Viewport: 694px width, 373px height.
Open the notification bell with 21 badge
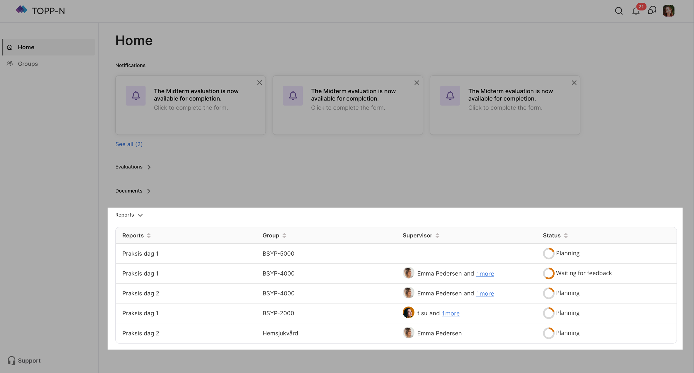pos(636,11)
